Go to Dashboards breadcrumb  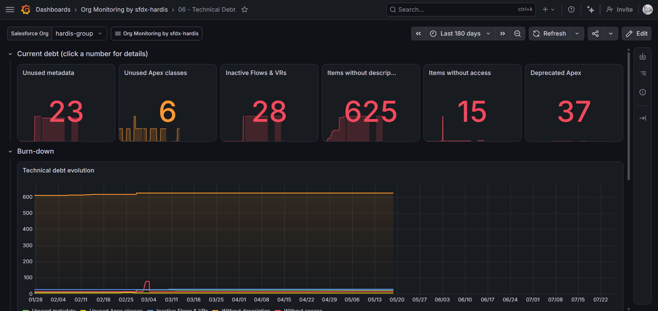(53, 10)
